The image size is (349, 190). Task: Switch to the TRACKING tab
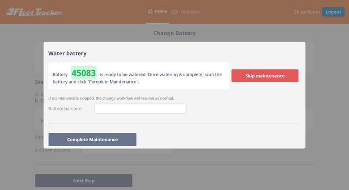(190, 12)
